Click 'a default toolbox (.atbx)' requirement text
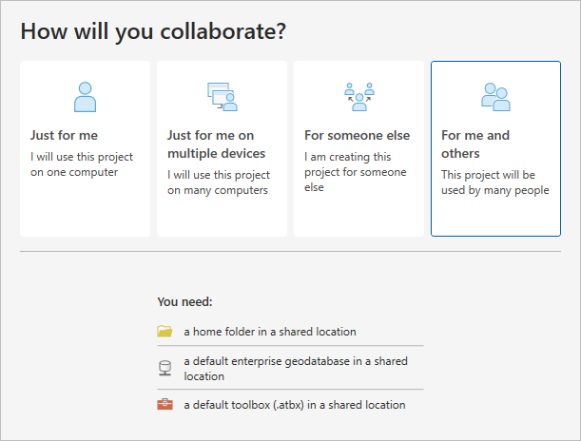 point(294,405)
